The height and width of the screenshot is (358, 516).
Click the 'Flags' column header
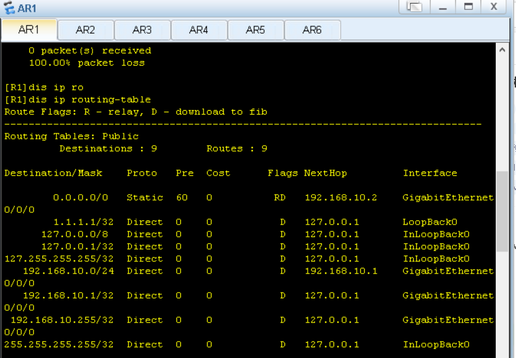[283, 173]
